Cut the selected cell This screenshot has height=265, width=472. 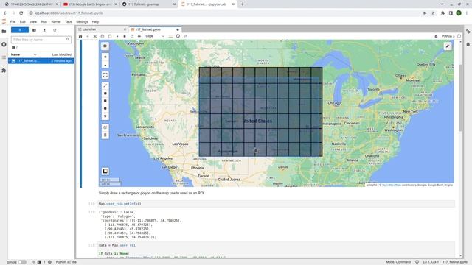pyautogui.click(x=95, y=36)
